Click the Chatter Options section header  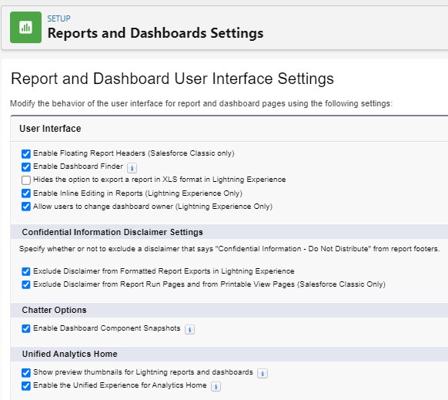55,310
